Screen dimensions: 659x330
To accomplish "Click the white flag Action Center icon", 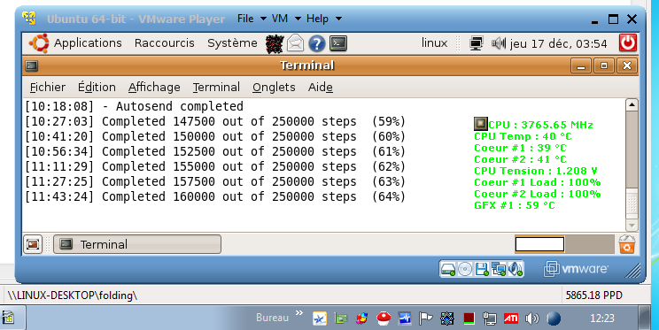I will pos(425,318).
